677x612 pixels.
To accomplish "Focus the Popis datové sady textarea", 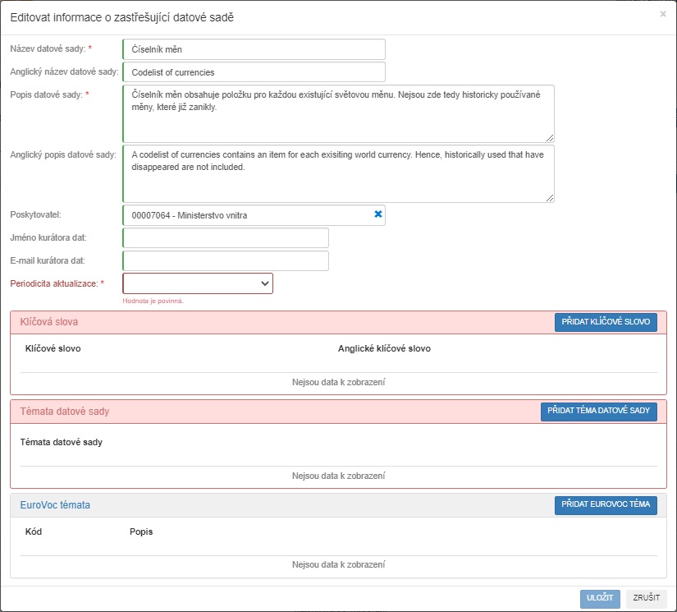I will click(338, 113).
